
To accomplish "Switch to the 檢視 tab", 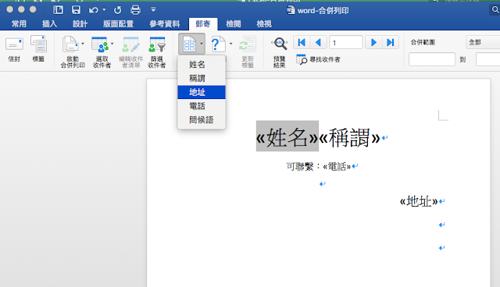I will tap(264, 24).
